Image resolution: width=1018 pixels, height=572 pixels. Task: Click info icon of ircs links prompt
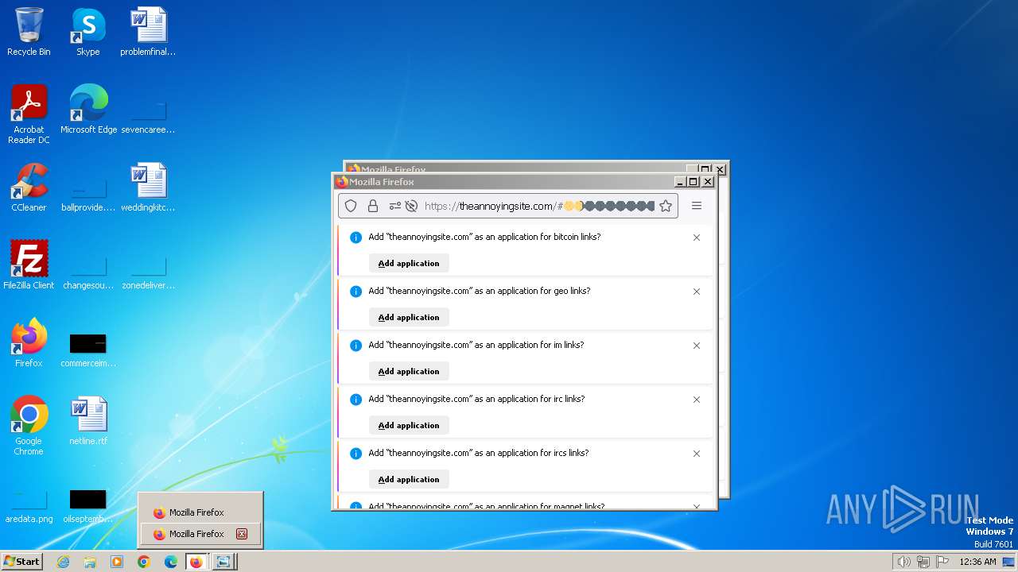356,454
